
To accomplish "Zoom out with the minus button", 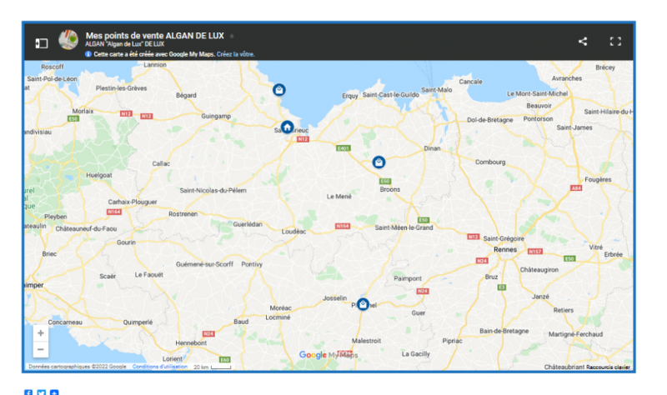I will (x=41, y=349).
